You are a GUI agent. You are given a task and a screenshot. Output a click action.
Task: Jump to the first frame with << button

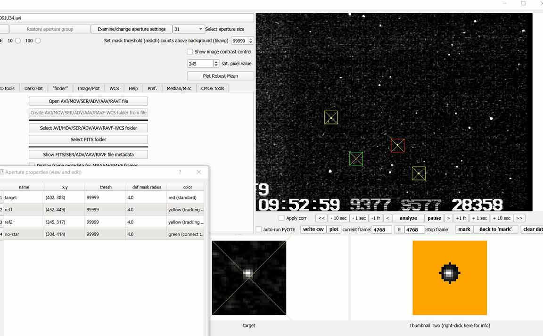[322, 218]
